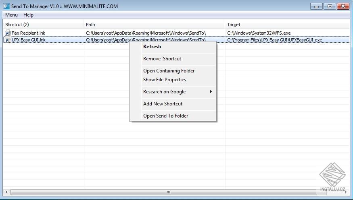Click the horizontal scrollbar left arrow
This screenshot has width=353, height=200.
[x=6, y=192]
